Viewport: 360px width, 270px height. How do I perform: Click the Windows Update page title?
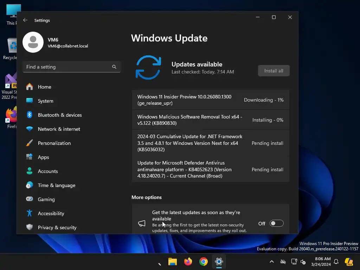point(169,38)
